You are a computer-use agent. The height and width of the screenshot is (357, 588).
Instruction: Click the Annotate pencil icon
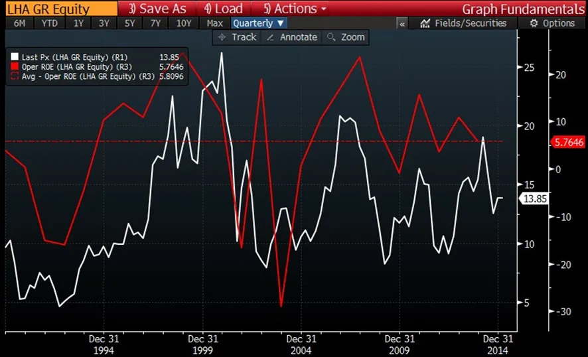[270, 37]
